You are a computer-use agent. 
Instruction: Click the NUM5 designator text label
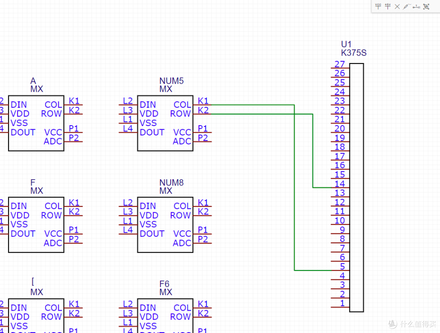point(172,81)
